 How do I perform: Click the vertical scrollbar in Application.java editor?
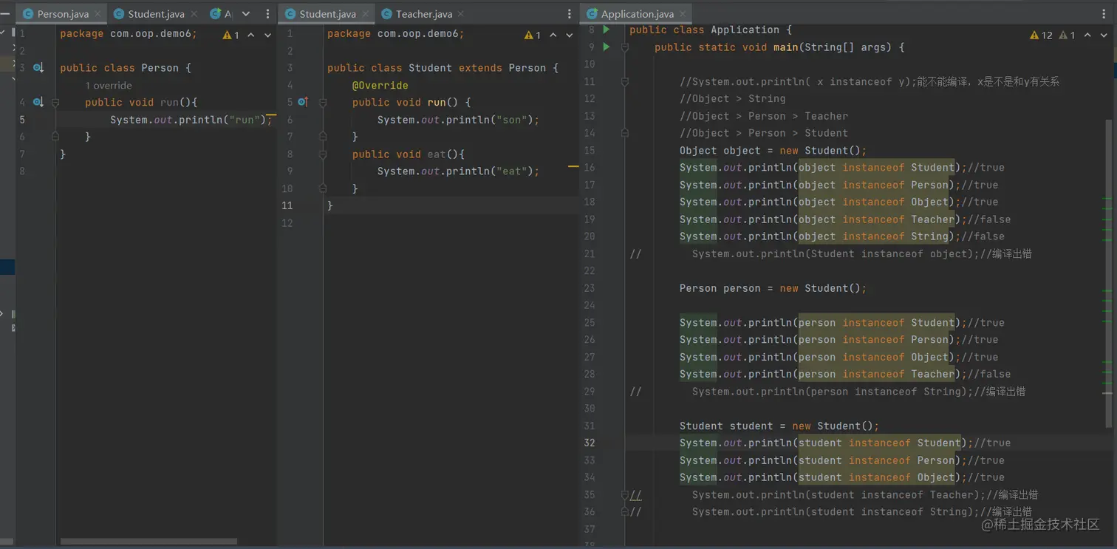click(x=1107, y=273)
